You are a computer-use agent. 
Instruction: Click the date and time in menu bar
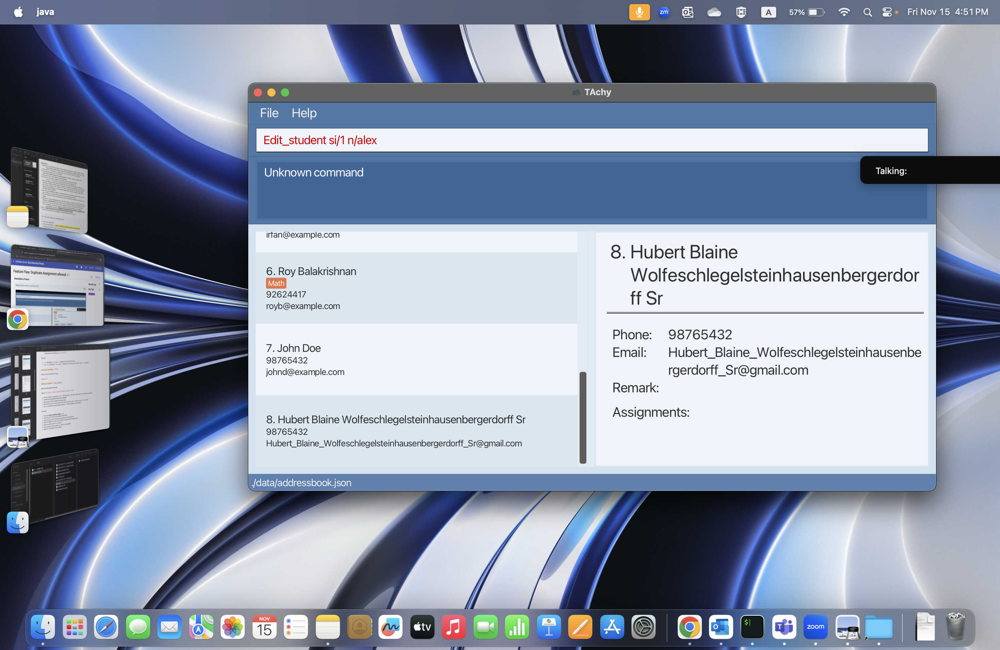(x=948, y=12)
